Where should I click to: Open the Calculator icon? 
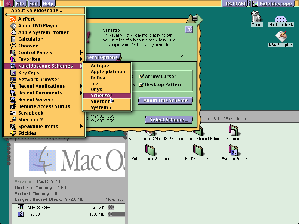(13, 39)
